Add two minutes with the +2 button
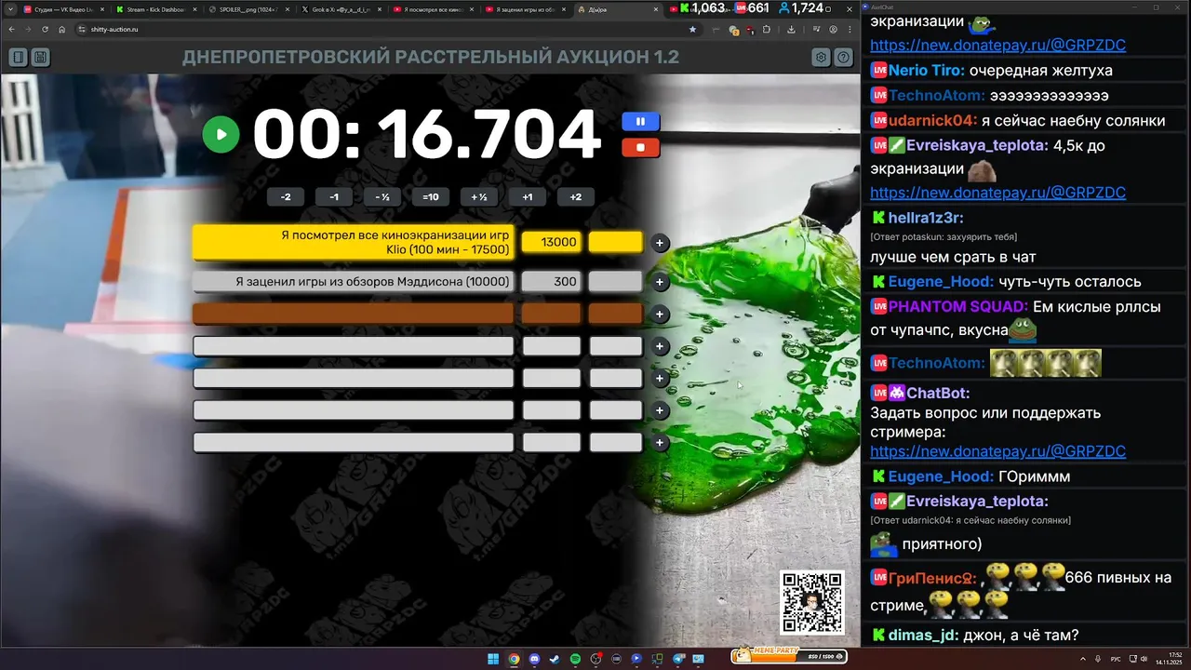The height and width of the screenshot is (670, 1191). [576, 197]
